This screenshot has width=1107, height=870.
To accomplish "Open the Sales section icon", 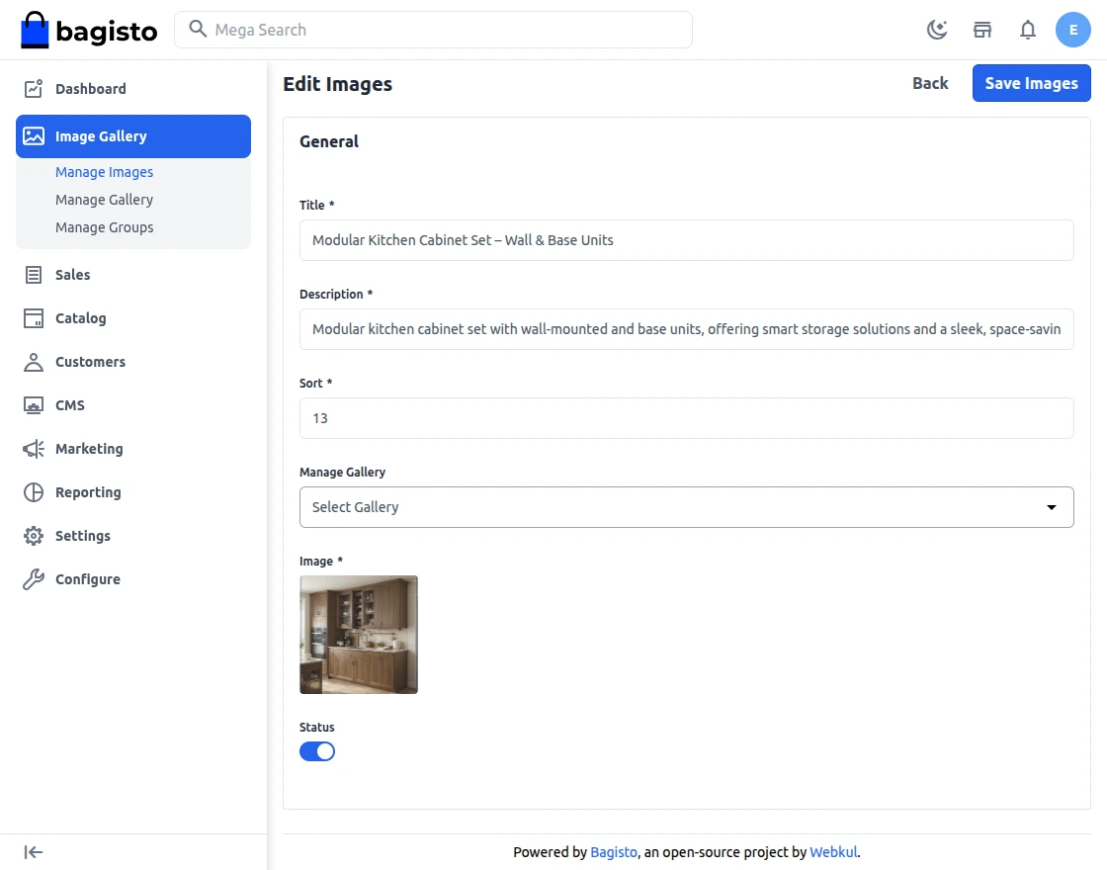I will point(33,274).
